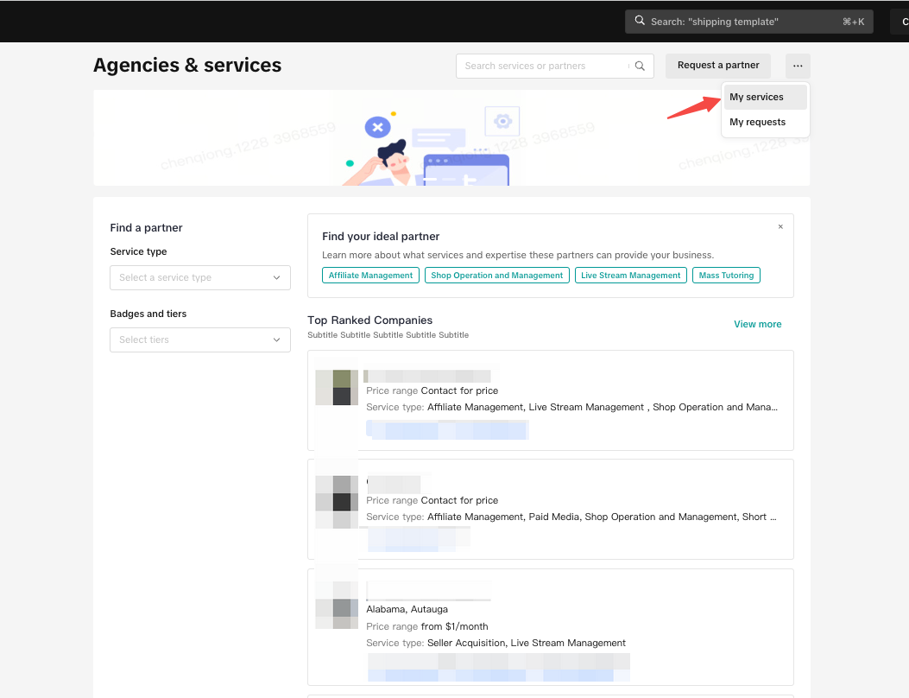Screen dimensions: 909x698
Task: Select the Mass Tutoring tag
Action: (x=726, y=276)
